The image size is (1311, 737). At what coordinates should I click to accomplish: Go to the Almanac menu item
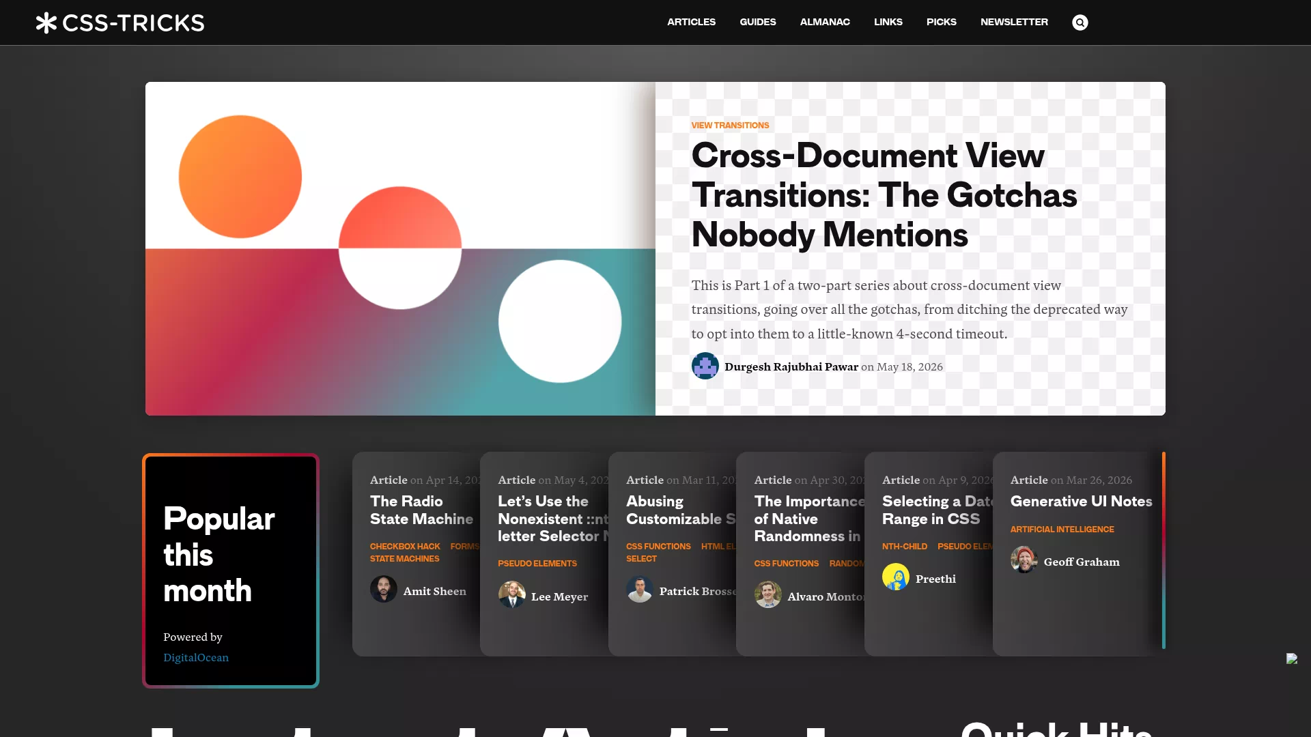point(825,22)
